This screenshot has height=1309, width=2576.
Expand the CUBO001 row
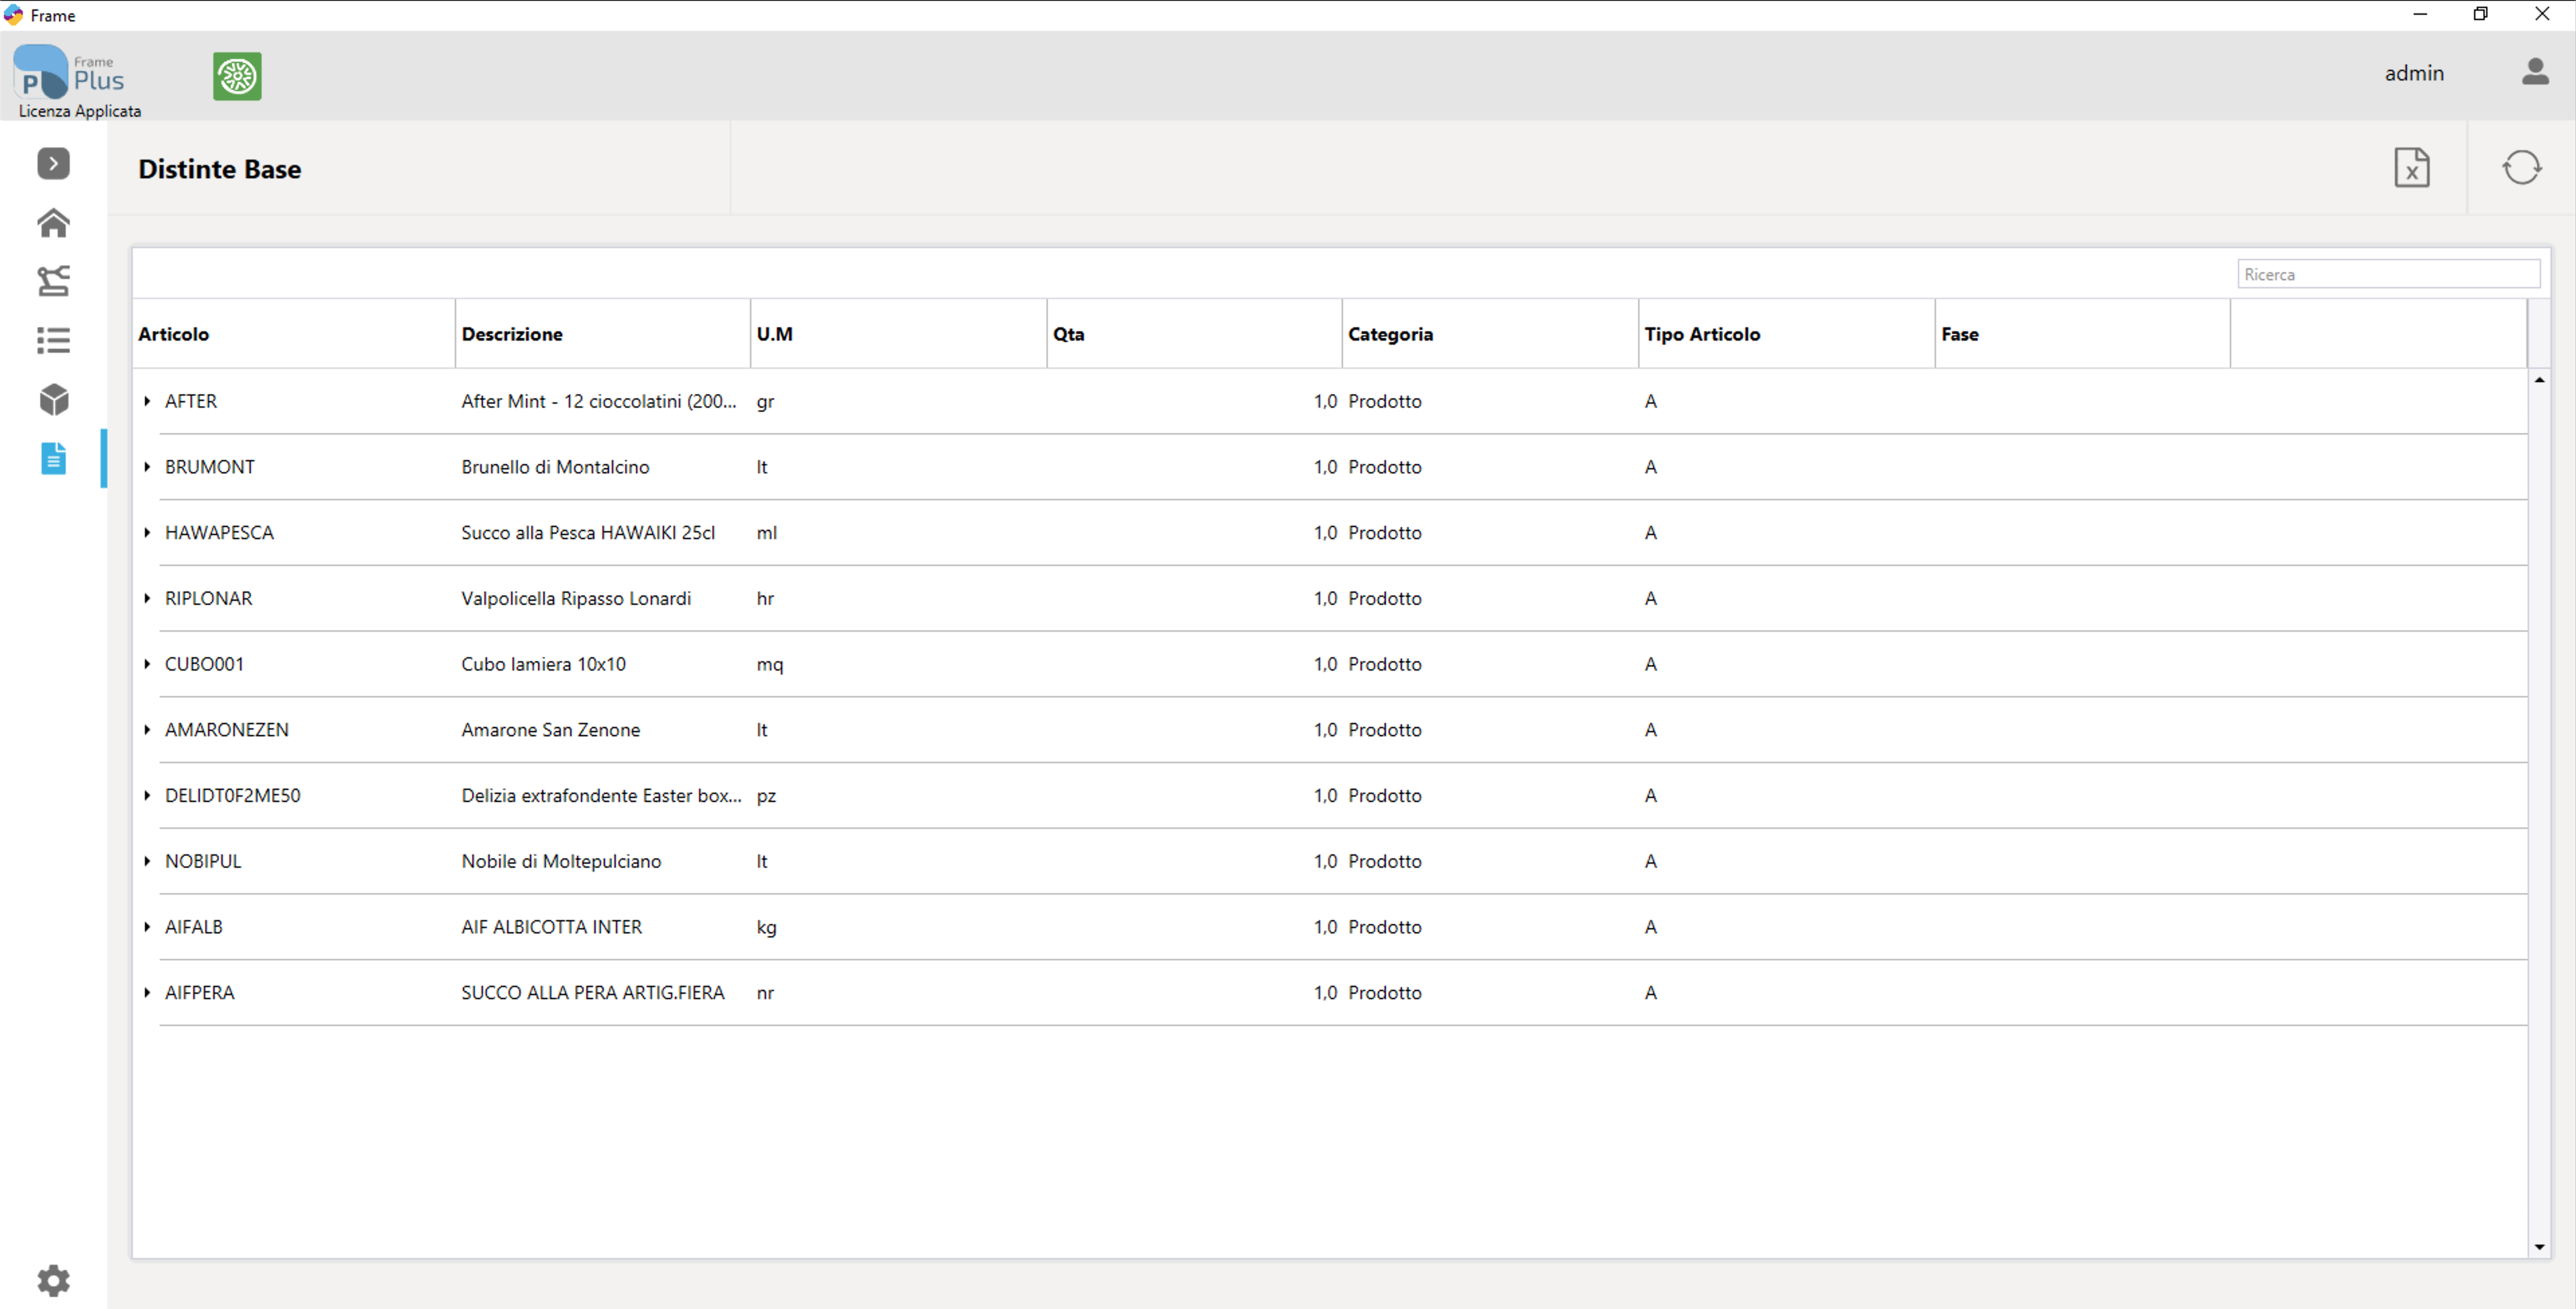pyautogui.click(x=147, y=664)
